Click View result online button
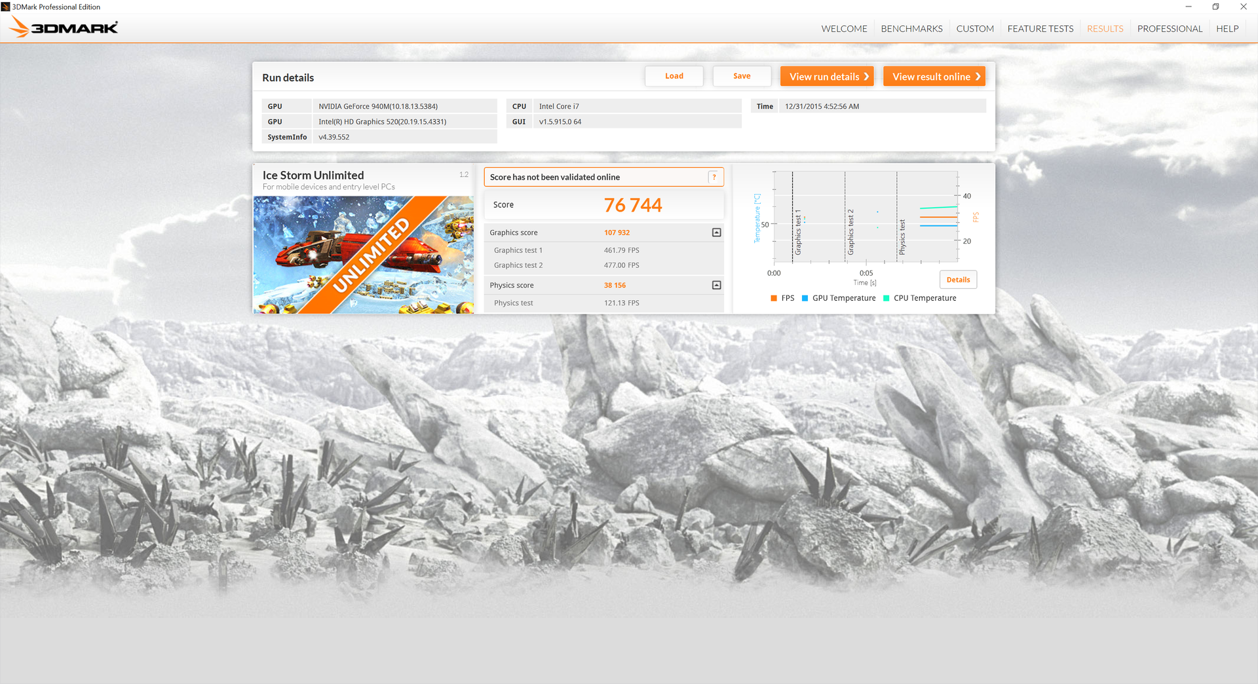 (934, 77)
